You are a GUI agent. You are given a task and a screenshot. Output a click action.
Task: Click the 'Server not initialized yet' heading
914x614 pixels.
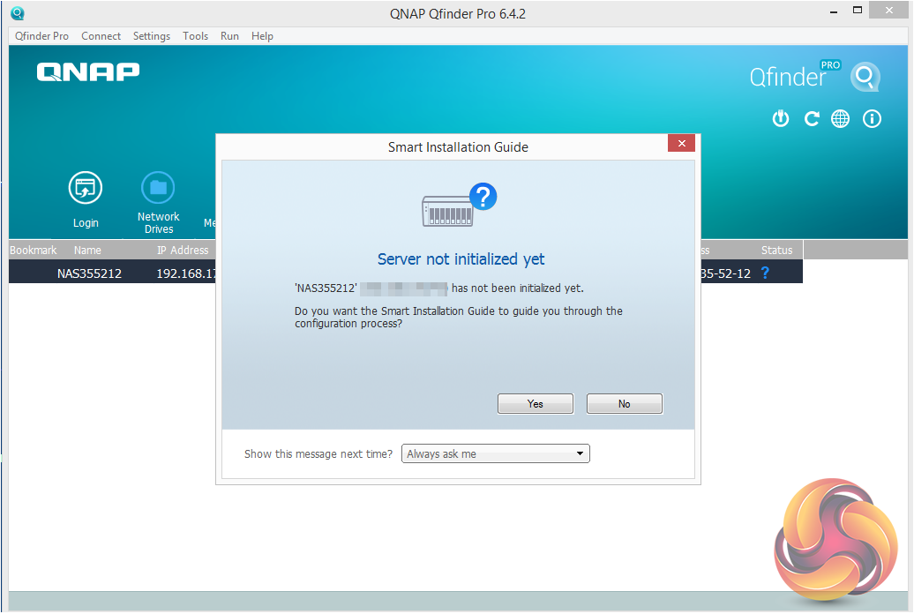(x=461, y=258)
